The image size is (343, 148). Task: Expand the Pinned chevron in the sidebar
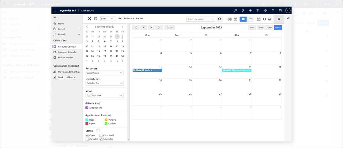click(79, 34)
